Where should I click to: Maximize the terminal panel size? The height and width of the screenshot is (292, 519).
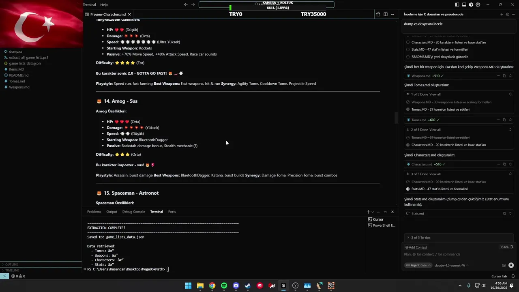(386, 212)
